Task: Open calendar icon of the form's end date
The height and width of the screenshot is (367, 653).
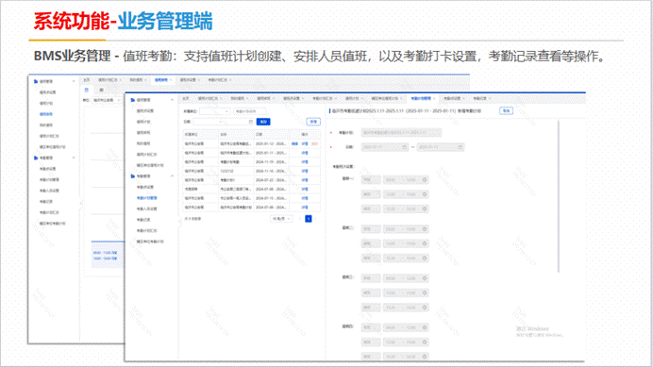Action: pos(460,147)
